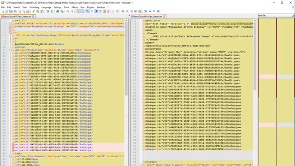
Task: Toggle the Word Wrap button
Action: [x=88, y=11]
